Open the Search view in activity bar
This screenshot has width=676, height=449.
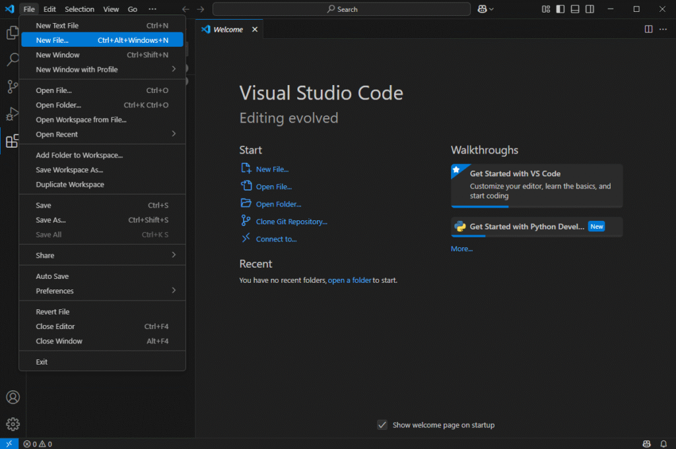(x=13, y=59)
